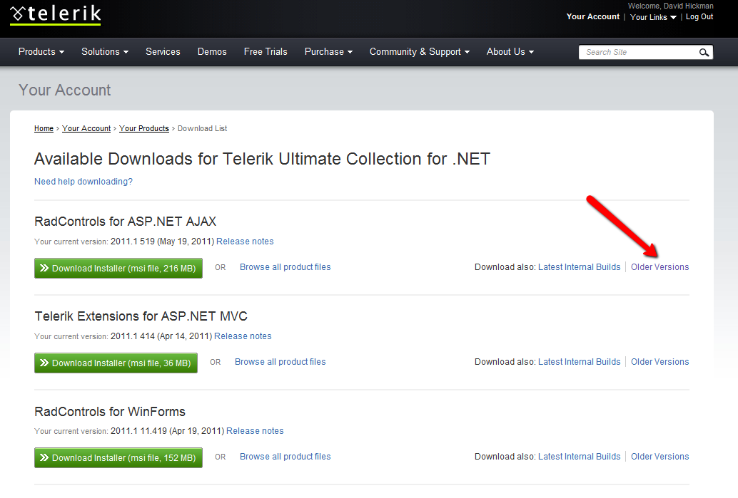Open the Demos page
This screenshot has width=738, height=498.
pos(212,52)
